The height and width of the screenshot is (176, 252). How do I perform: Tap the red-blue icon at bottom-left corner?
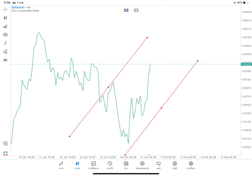point(6,154)
